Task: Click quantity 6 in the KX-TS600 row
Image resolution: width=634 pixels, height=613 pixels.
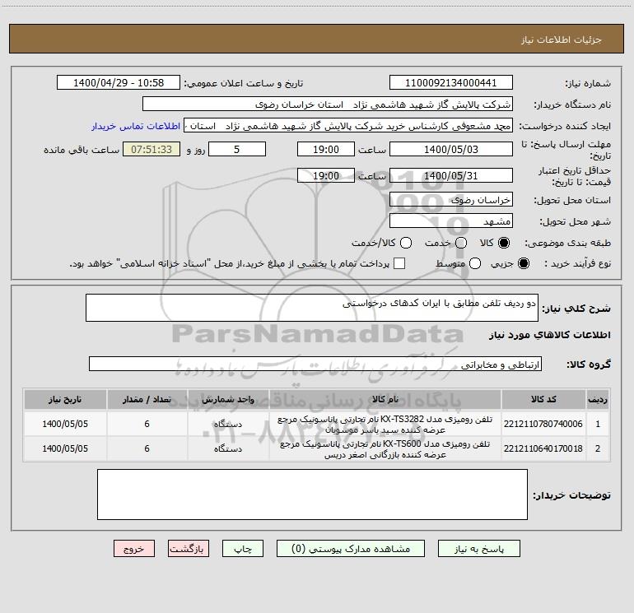Action: (x=147, y=448)
